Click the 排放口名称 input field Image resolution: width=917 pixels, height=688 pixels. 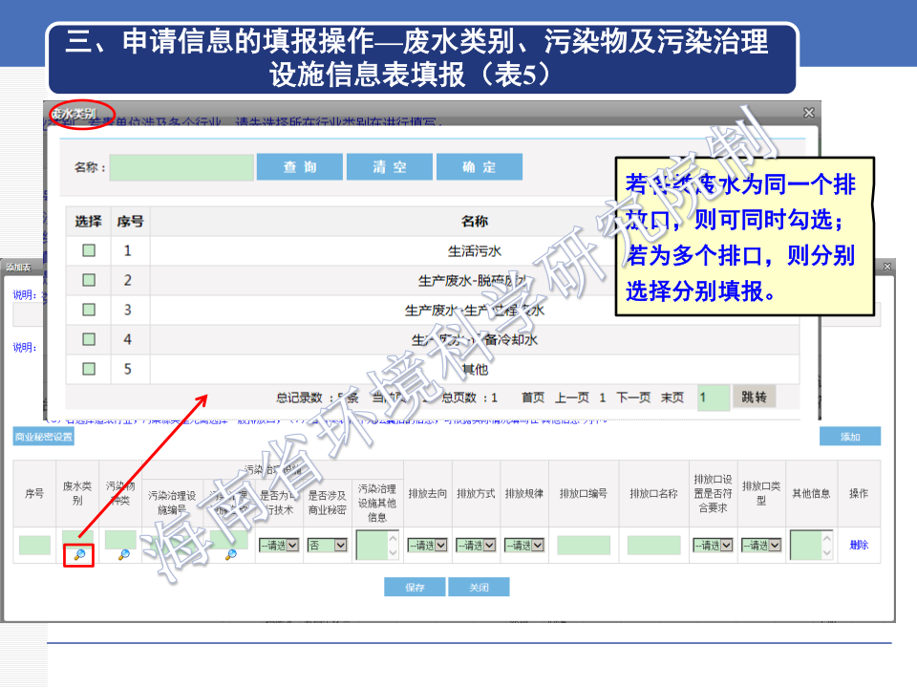tap(653, 546)
